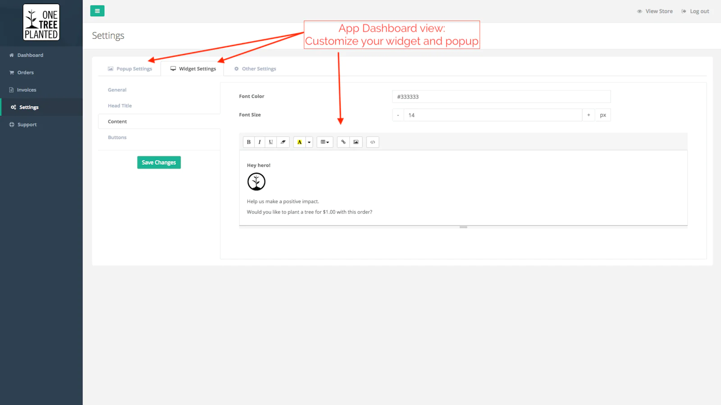This screenshot has height=405, width=721.
Task: Click the underline formatting button
Action: [x=271, y=142]
